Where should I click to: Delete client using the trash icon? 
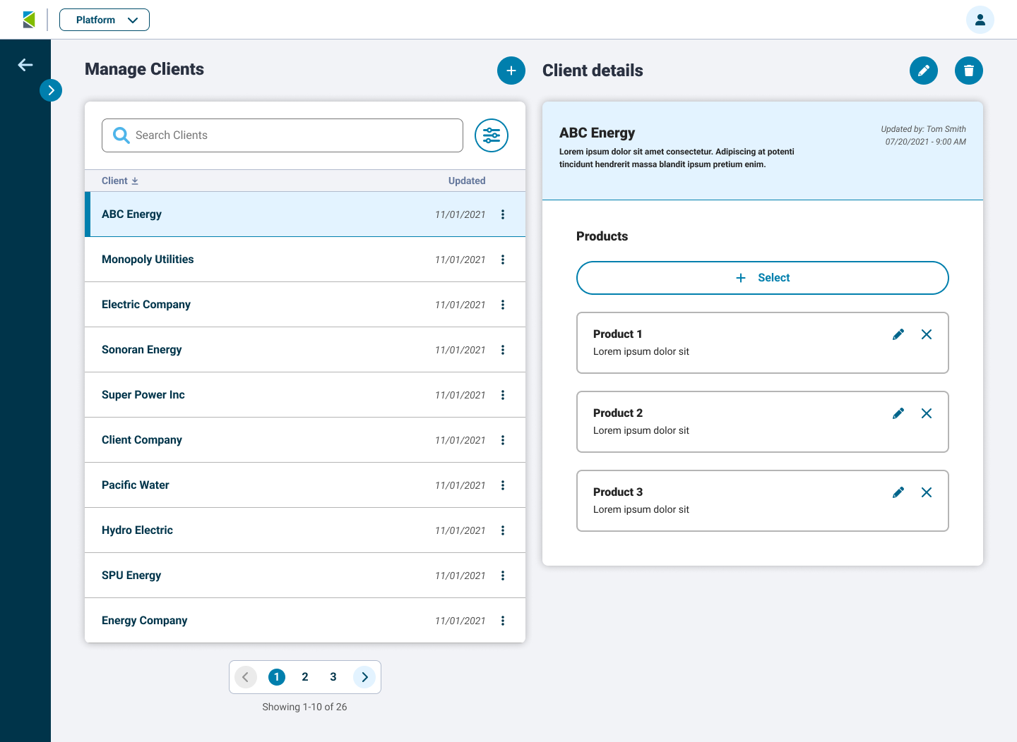pyautogui.click(x=968, y=71)
